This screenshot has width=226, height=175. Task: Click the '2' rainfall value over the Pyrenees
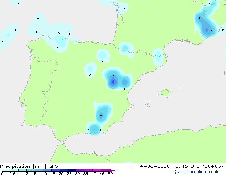124,48
